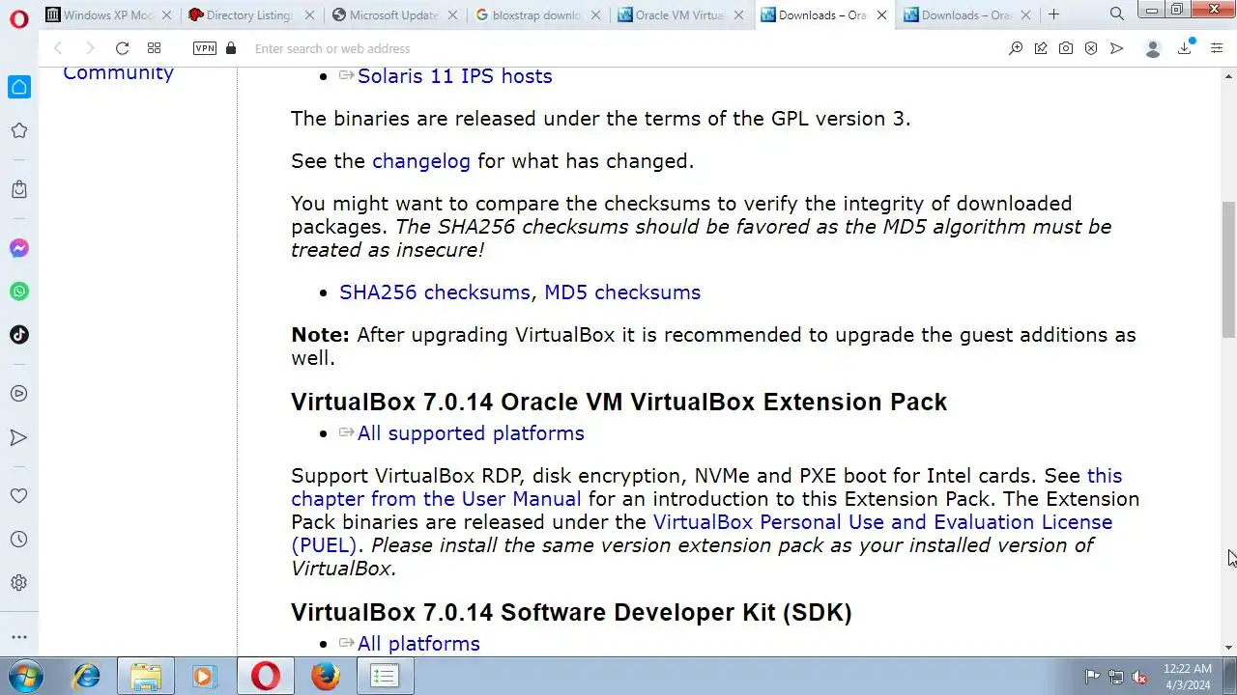This screenshot has width=1237, height=695.
Task: Open the SDK All platforms link
Action: tap(418, 644)
